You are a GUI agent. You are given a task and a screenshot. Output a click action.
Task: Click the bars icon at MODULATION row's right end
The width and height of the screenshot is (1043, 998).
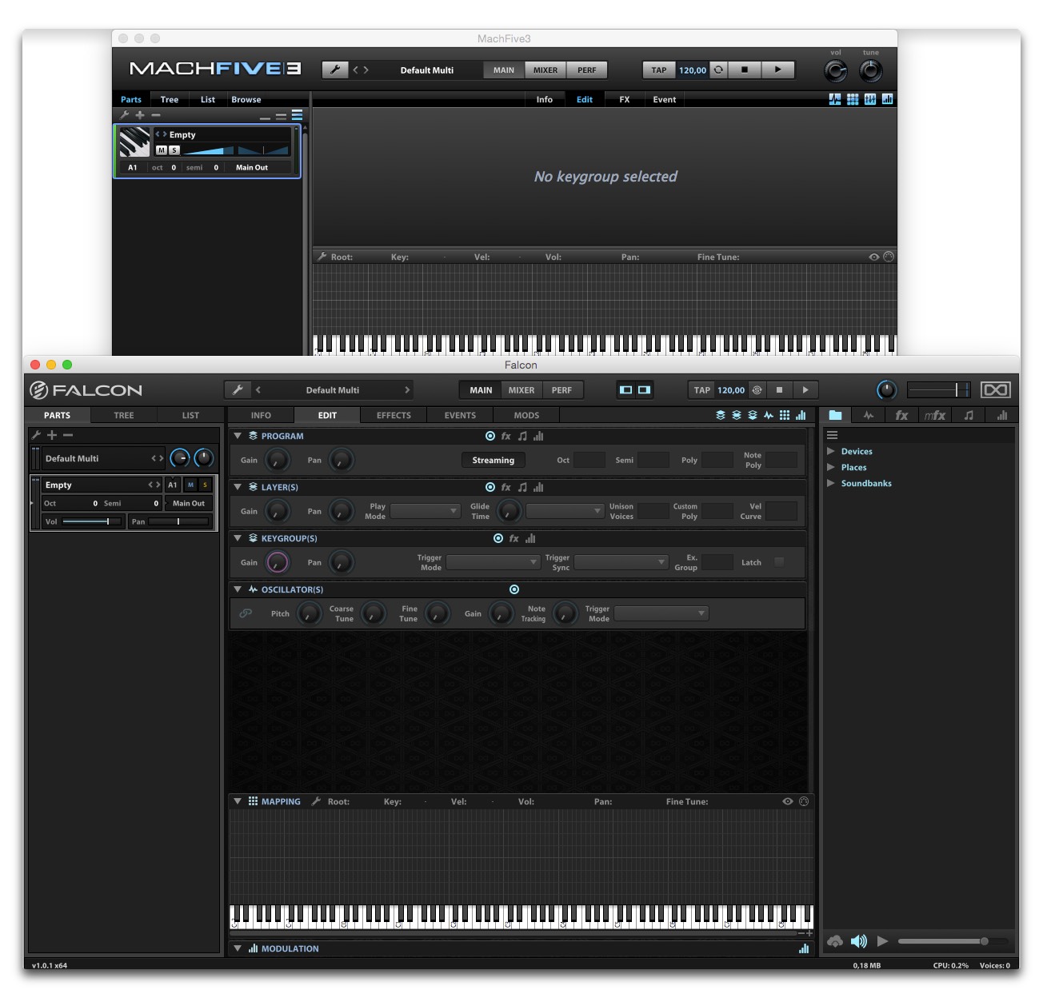[804, 948]
